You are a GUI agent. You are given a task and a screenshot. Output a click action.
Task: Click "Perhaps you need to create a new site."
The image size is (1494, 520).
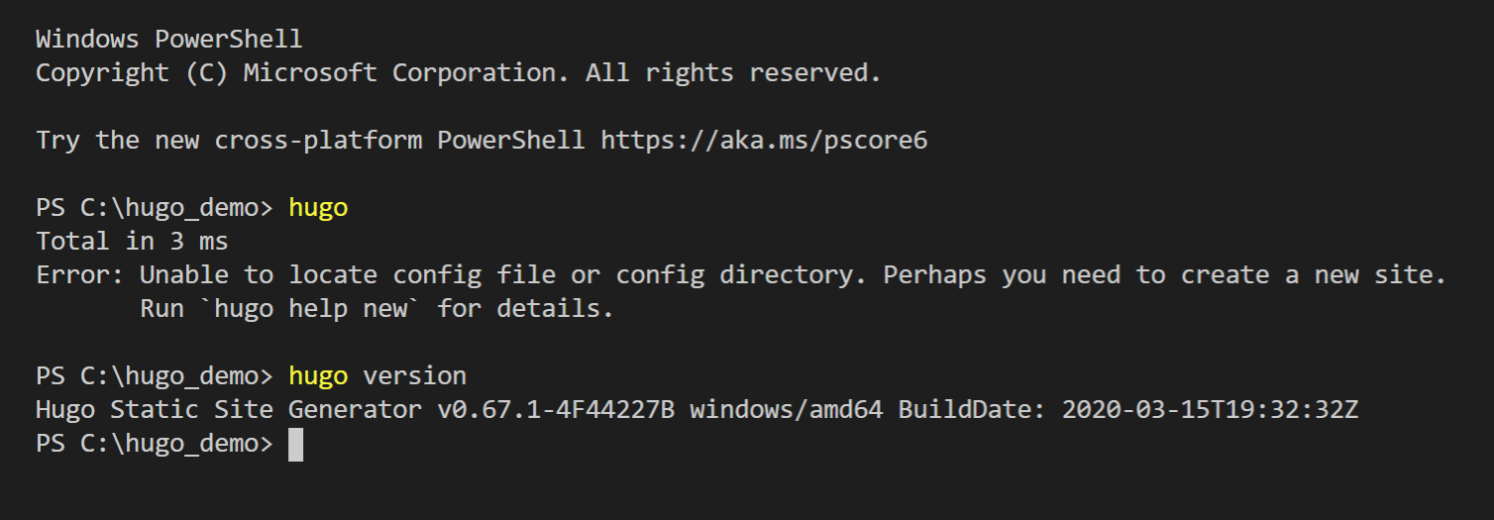pyautogui.click(x=1165, y=275)
